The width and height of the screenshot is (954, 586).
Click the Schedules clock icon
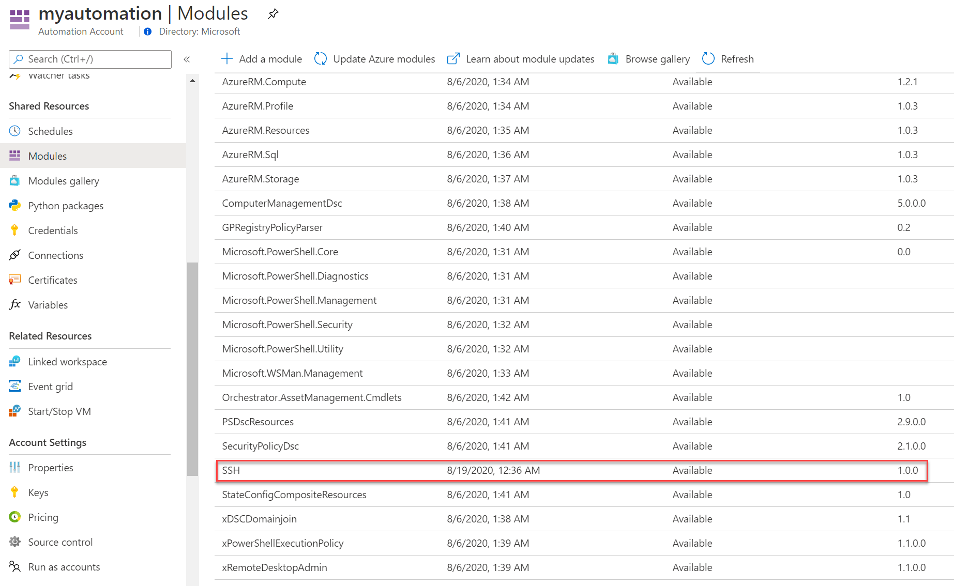tap(15, 131)
